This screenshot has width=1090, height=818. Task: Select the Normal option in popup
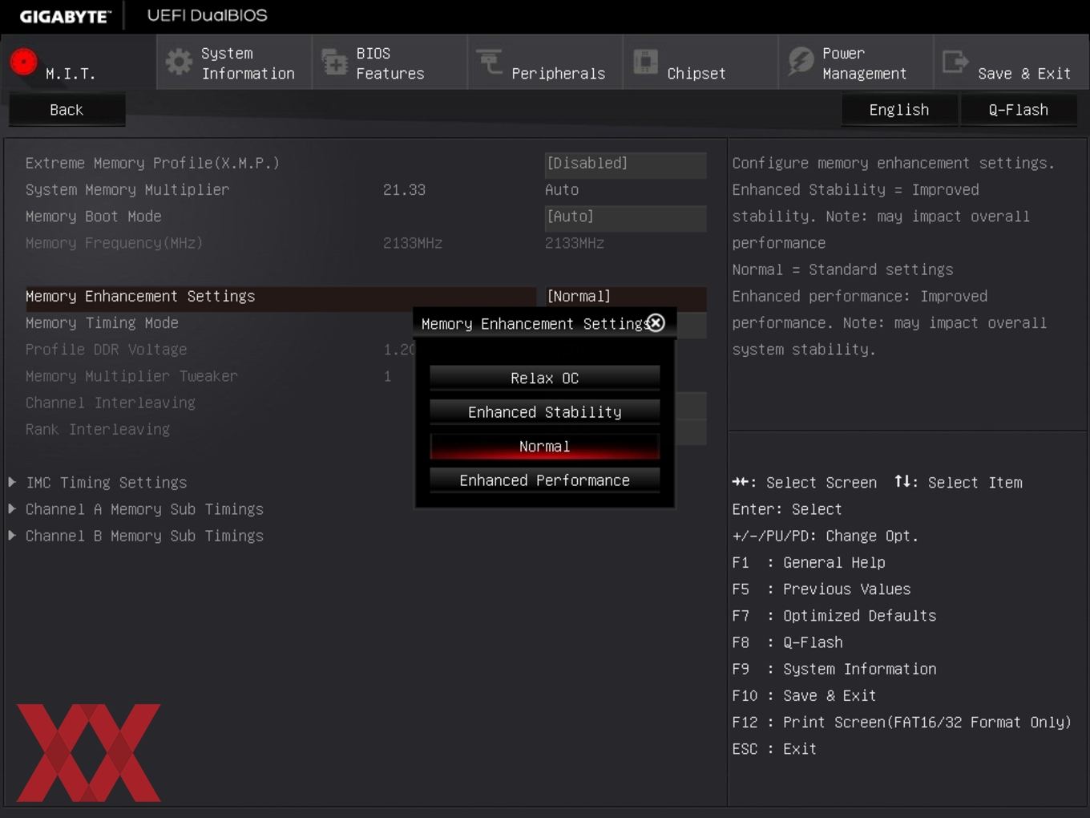pos(544,447)
